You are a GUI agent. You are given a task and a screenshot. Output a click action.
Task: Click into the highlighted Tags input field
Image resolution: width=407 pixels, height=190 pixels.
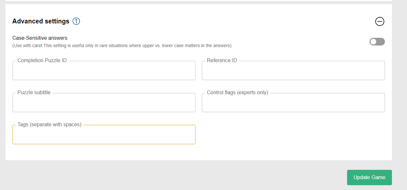click(104, 135)
